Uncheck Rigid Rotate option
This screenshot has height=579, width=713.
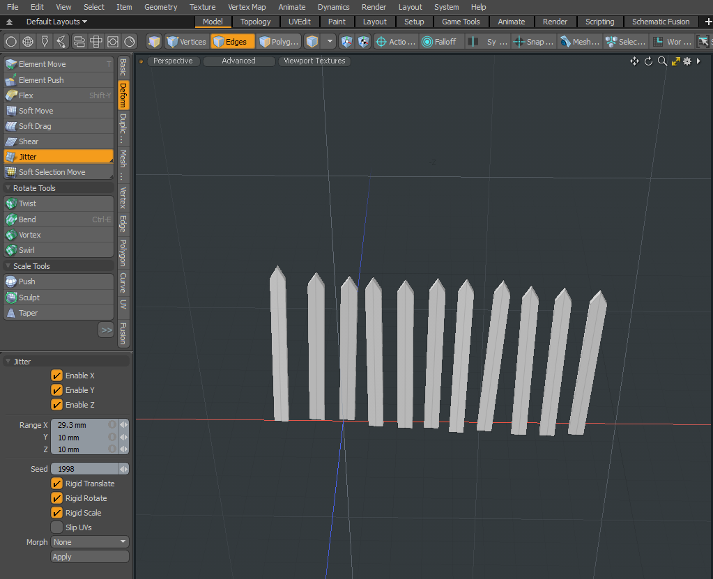coord(57,498)
